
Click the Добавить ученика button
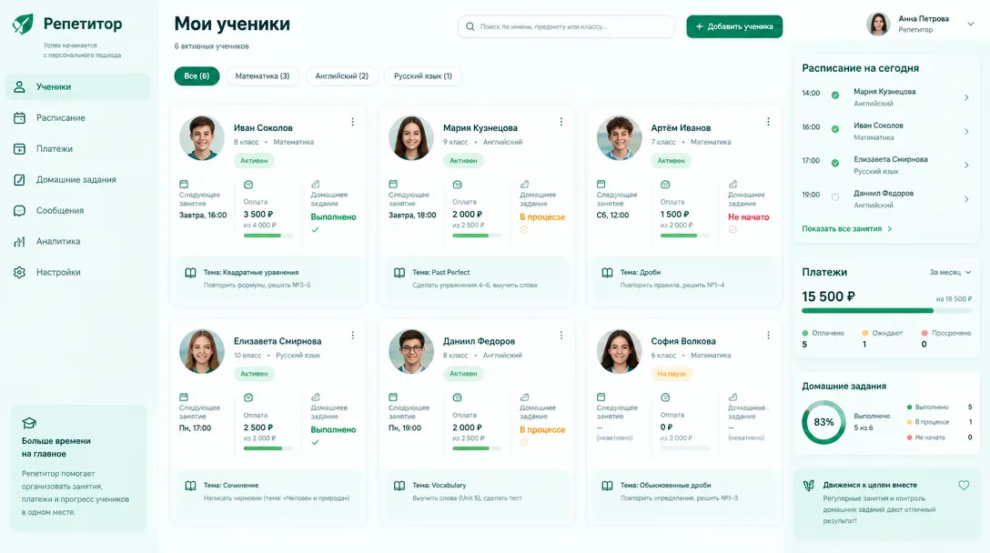(734, 26)
